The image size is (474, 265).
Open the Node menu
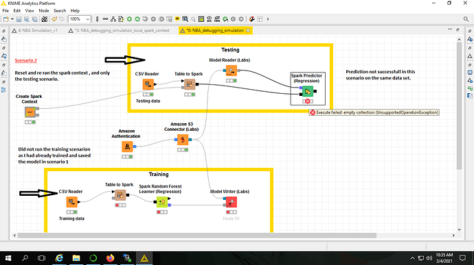pyautogui.click(x=44, y=10)
